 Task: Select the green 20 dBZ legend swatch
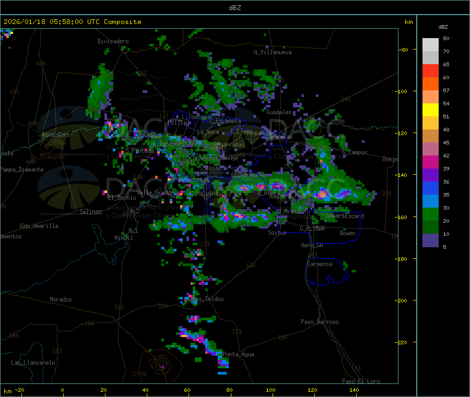430,214
